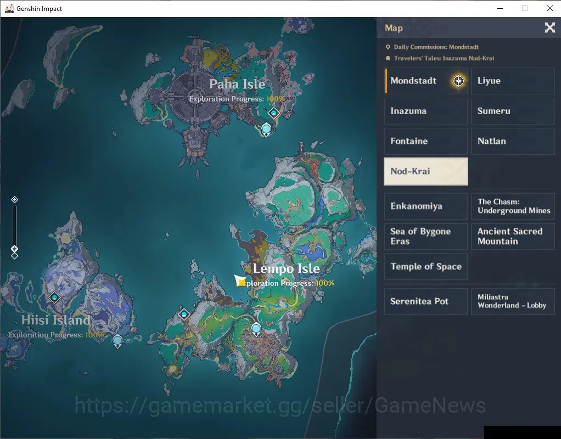Switch map to Fontaine
Screen dimensions: 561x439
pos(426,142)
